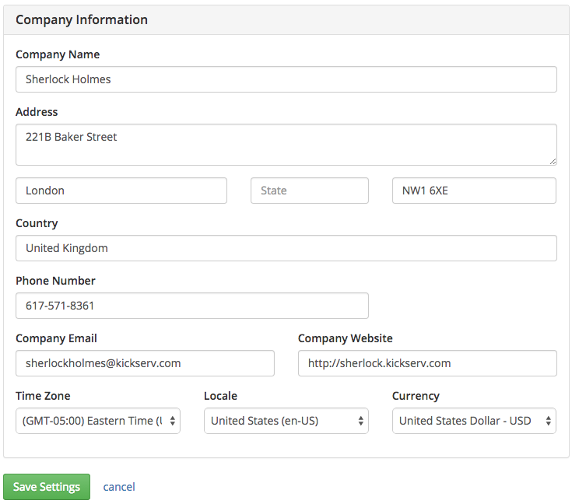The image size is (572, 504).
Task: Select the city field containing London
Action: (x=121, y=191)
